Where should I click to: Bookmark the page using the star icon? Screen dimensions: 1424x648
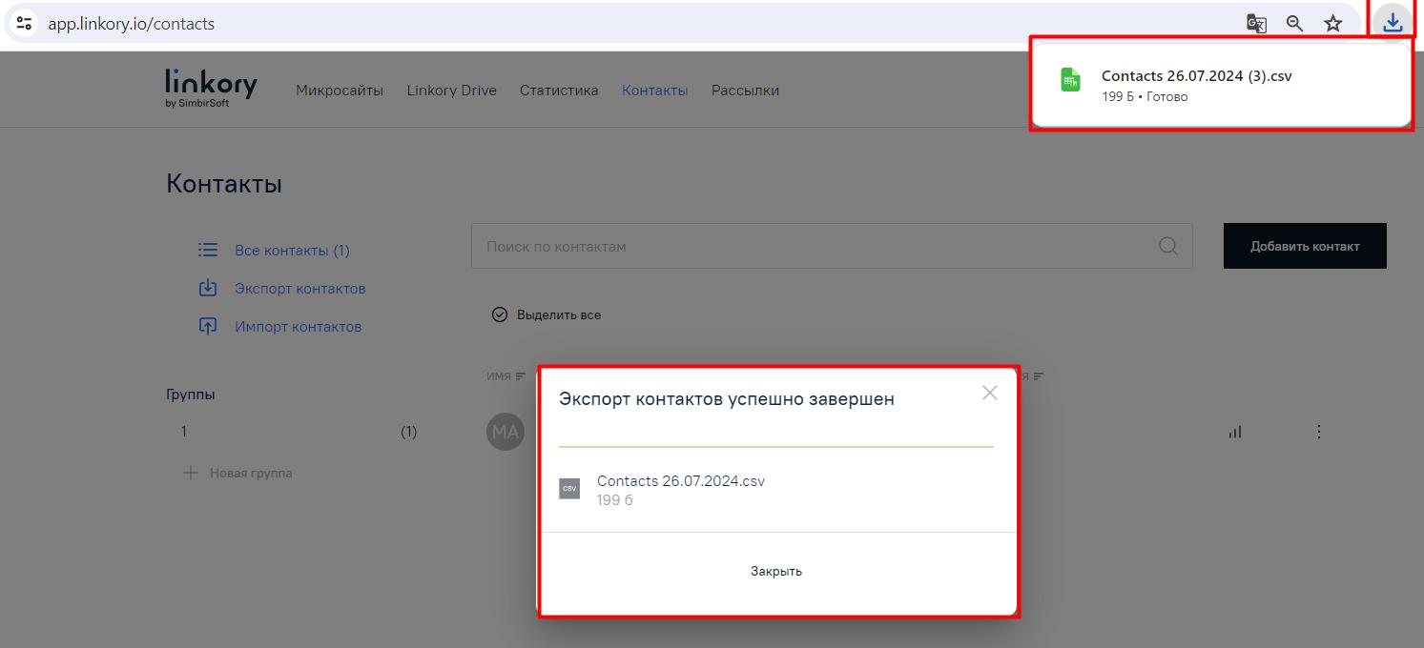click(1333, 23)
